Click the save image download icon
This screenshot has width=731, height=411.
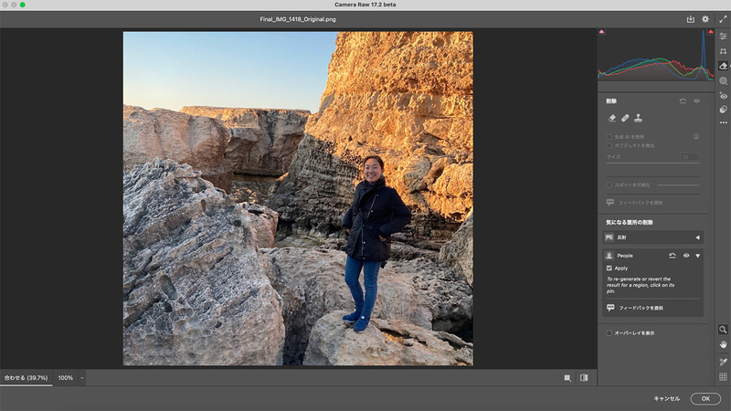click(x=691, y=18)
